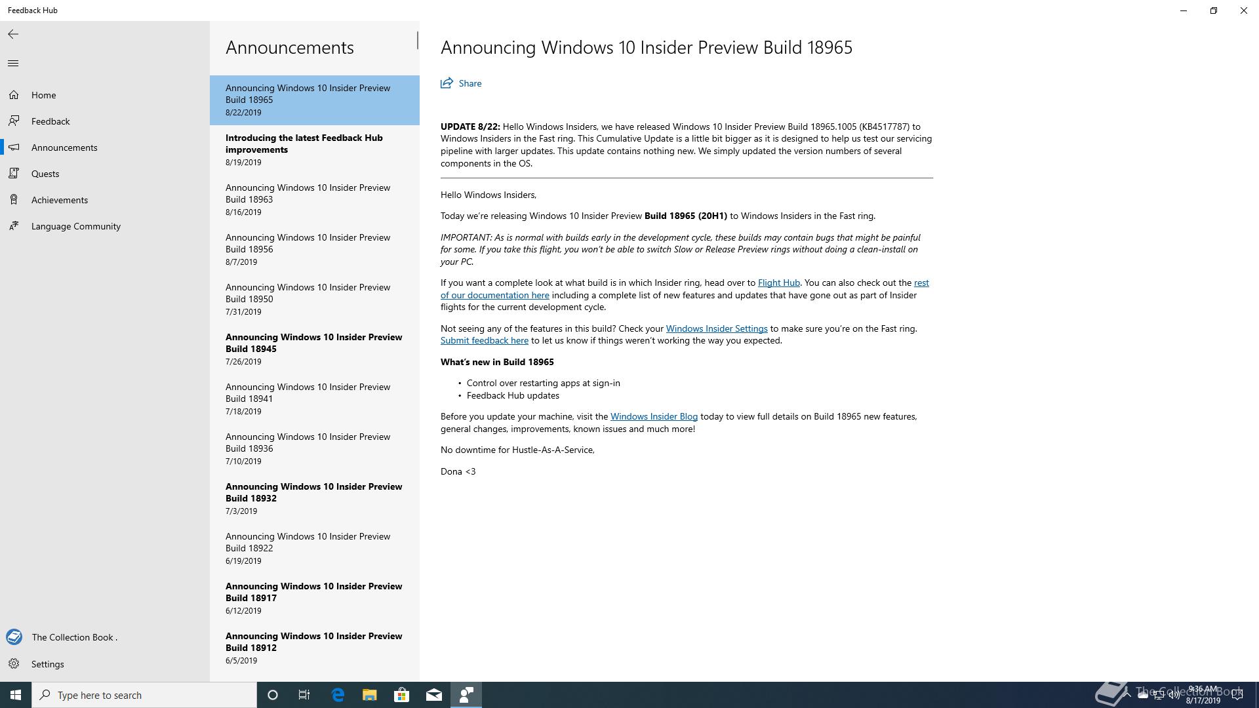
Task: Click the Announcements megaphone icon
Action: (14, 147)
